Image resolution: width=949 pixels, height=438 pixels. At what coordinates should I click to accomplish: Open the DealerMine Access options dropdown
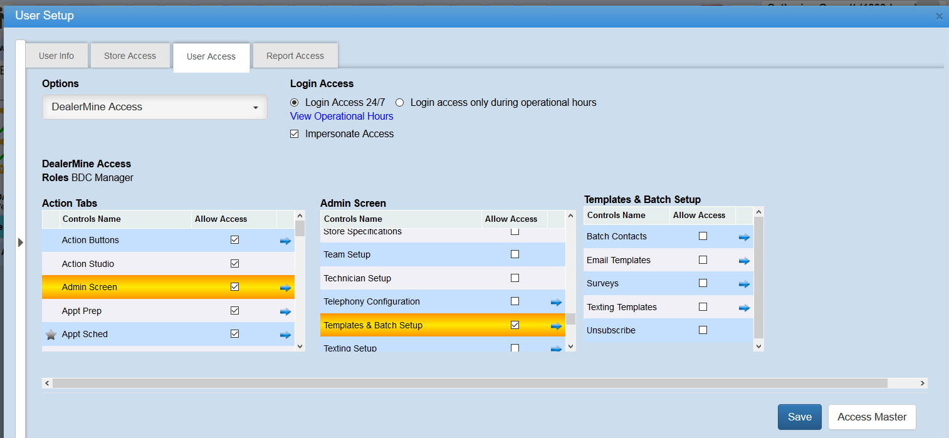click(x=155, y=107)
